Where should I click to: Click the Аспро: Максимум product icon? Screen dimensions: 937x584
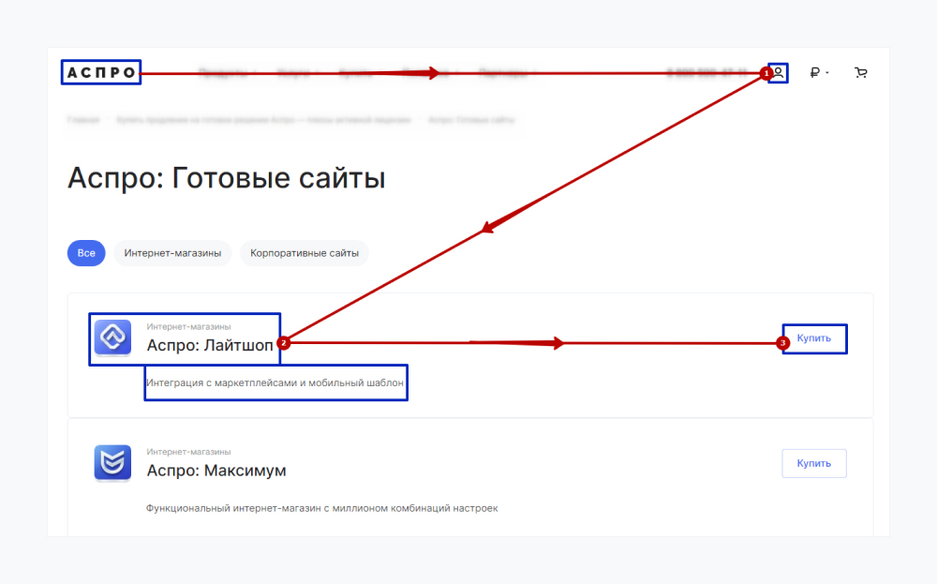[112, 463]
